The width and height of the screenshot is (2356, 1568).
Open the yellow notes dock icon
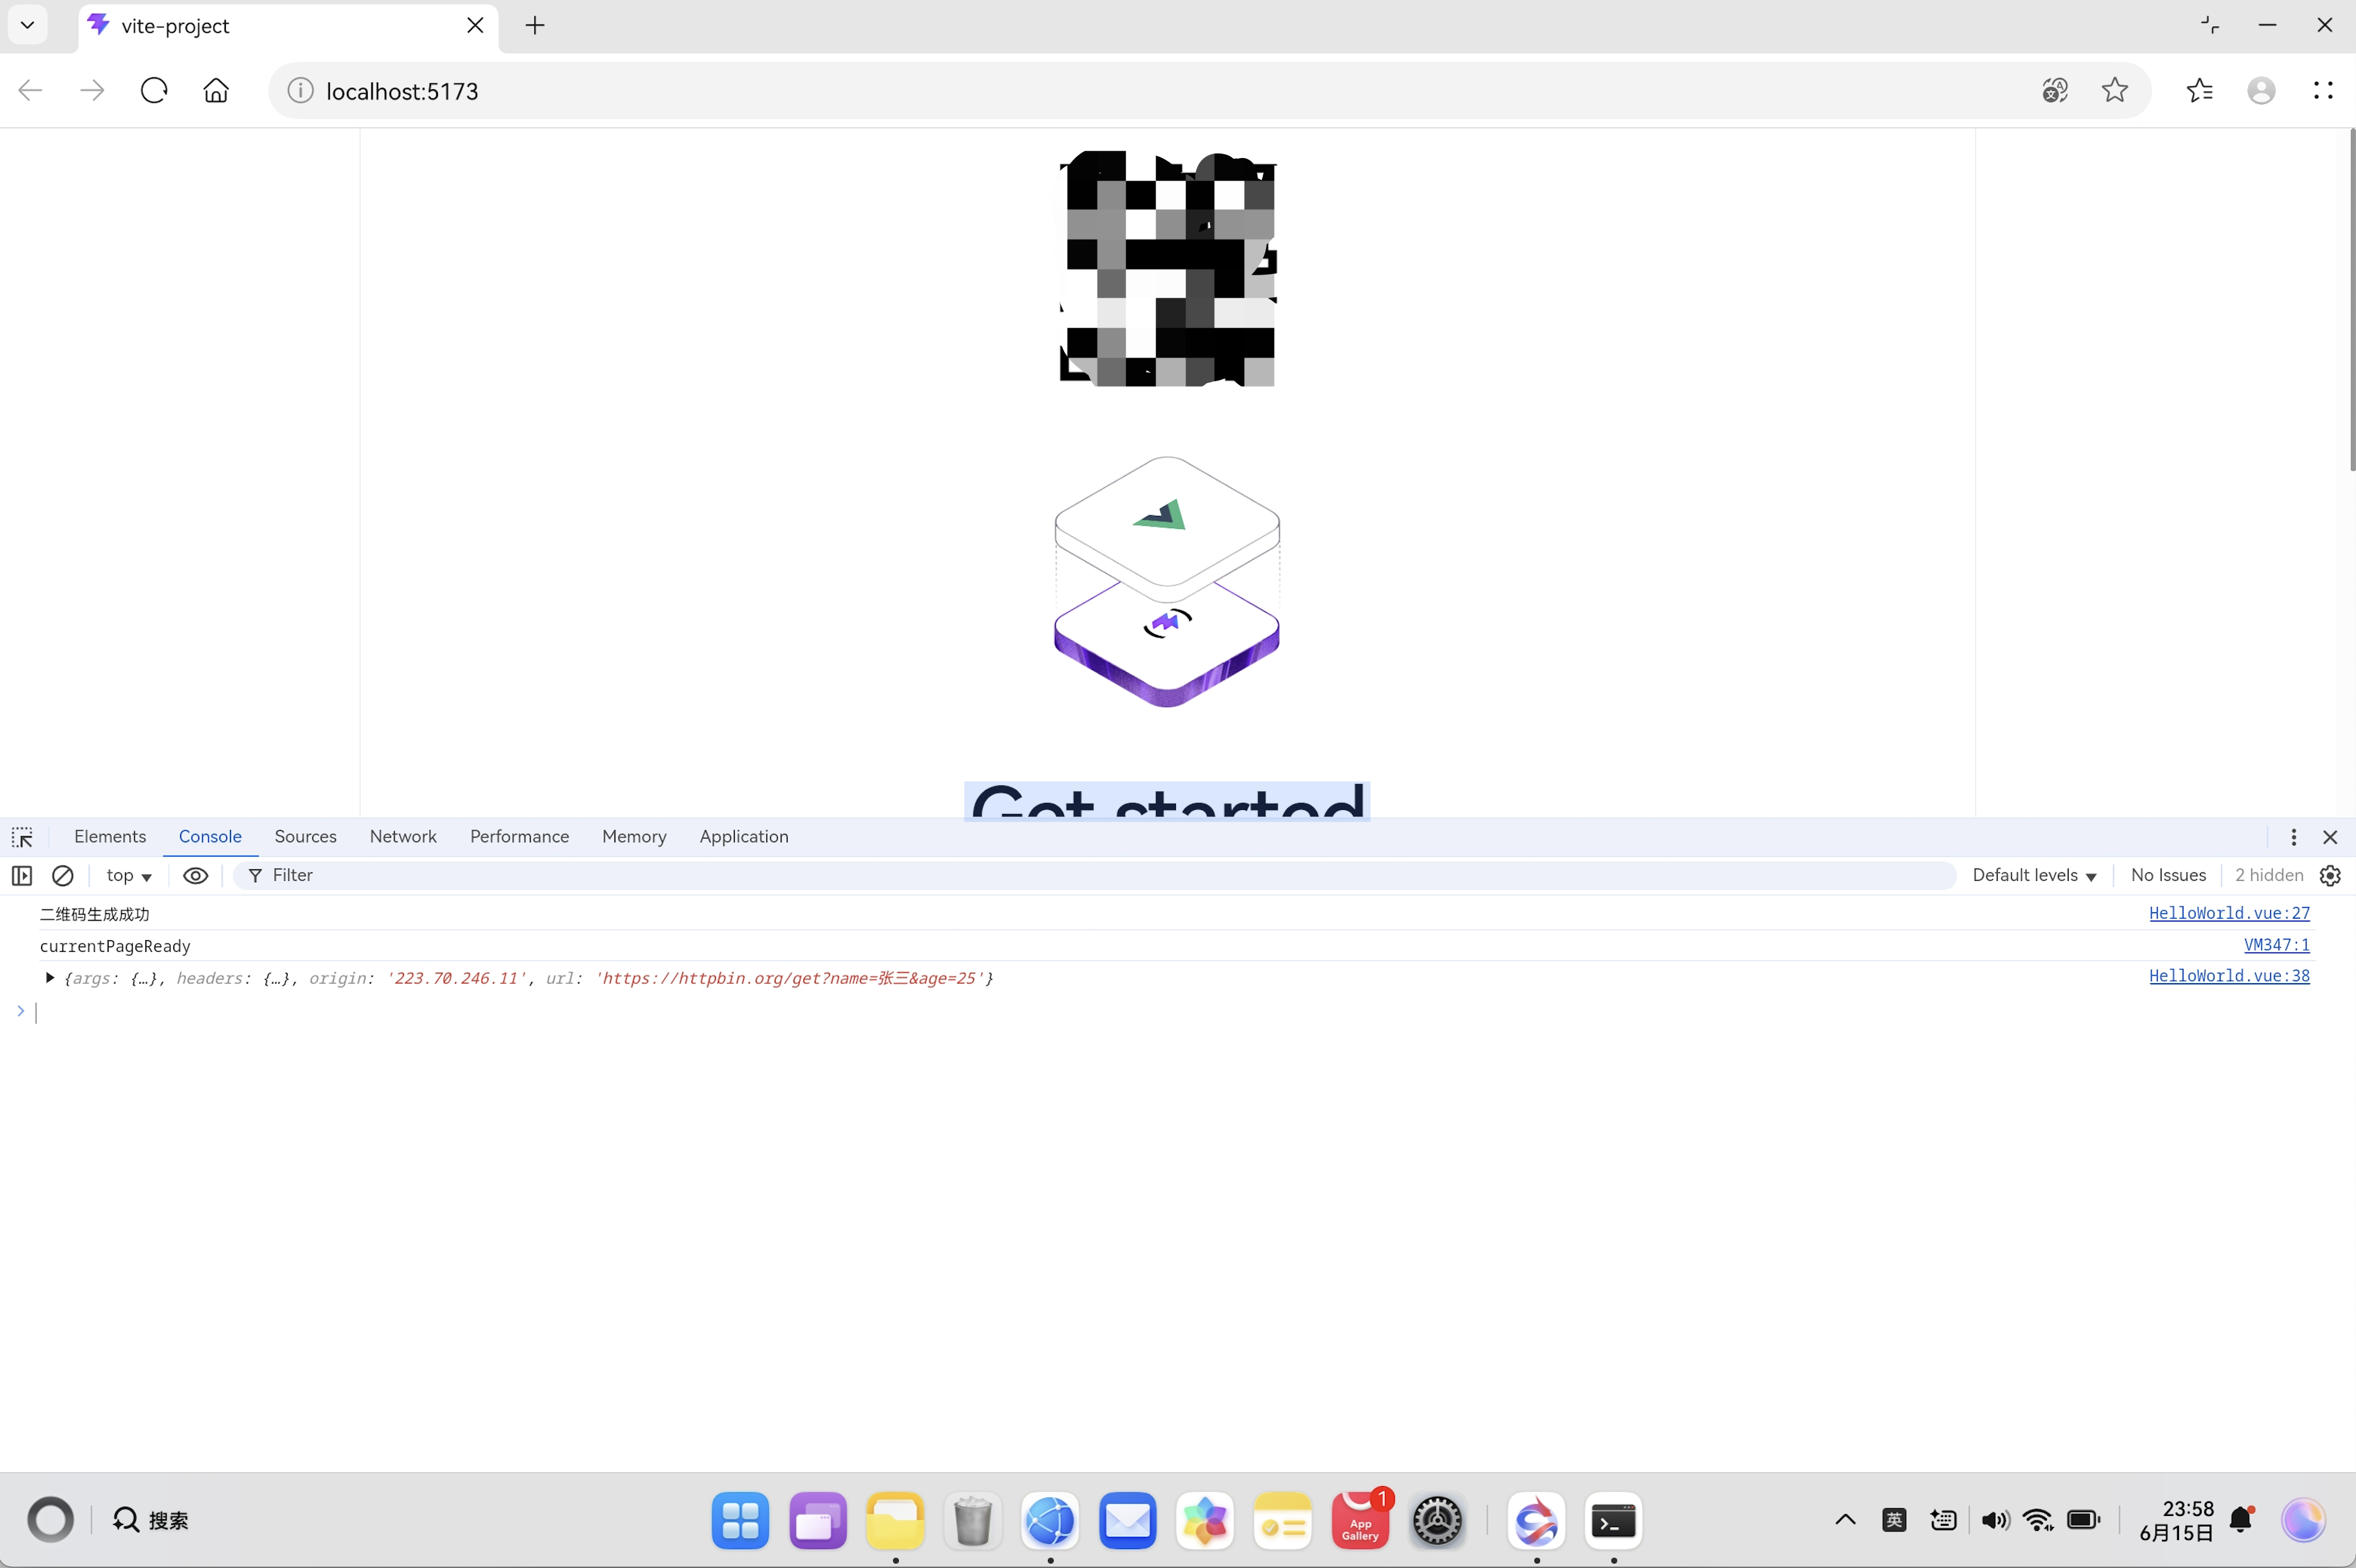click(x=1283, y=1521)
